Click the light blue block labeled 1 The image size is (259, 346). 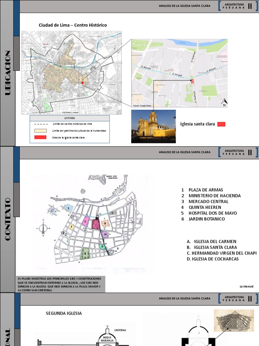[68, 208]
